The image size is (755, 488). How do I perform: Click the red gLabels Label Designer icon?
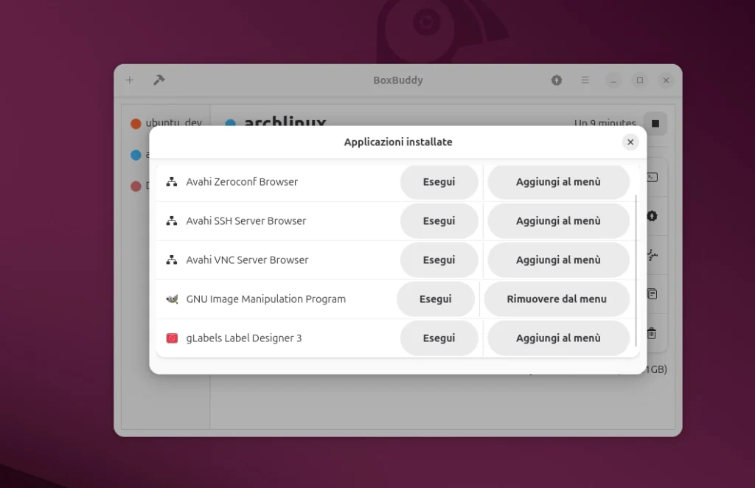(x=172, y=338)
